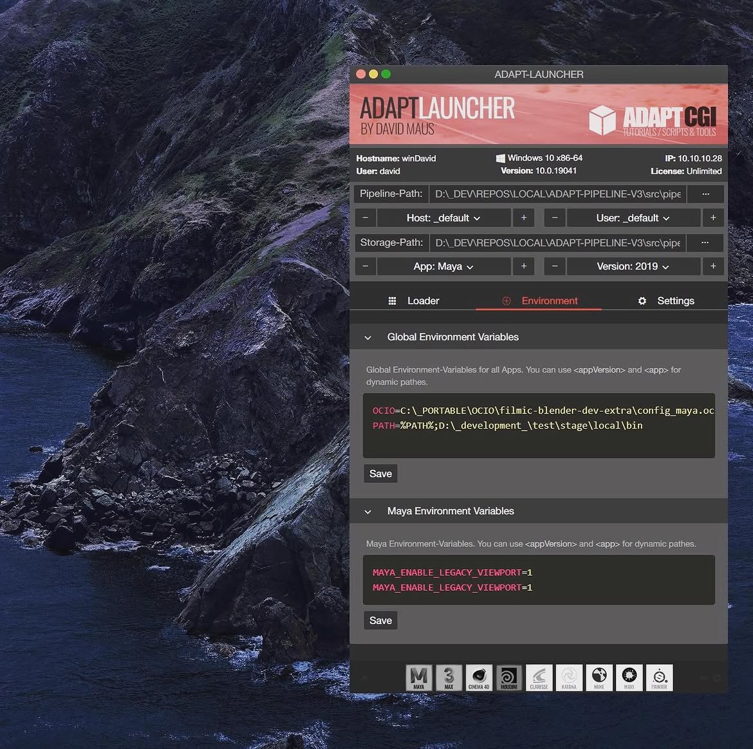This screenshot has height=749, width=753.
Task: Click the Painter app icon
Action: pos(659,678)
